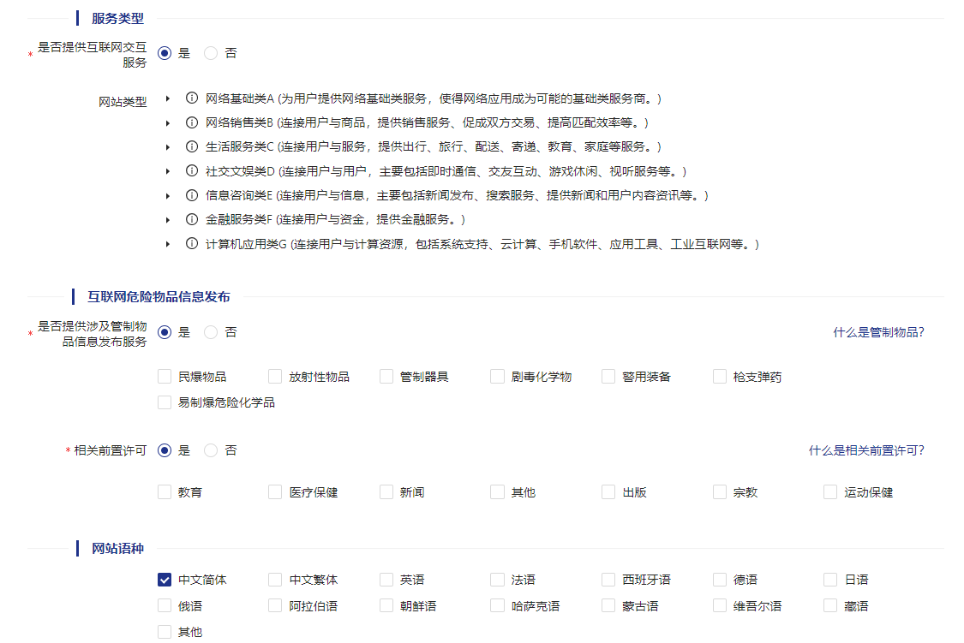
Task: Expand the 网络基础类A category arrow
Action: coord(168,98)
